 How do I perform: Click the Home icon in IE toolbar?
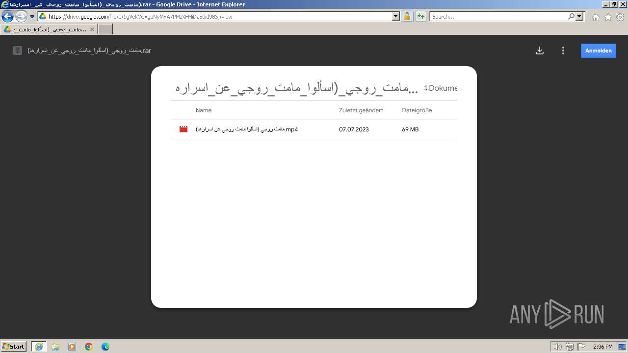click(596, 17)
